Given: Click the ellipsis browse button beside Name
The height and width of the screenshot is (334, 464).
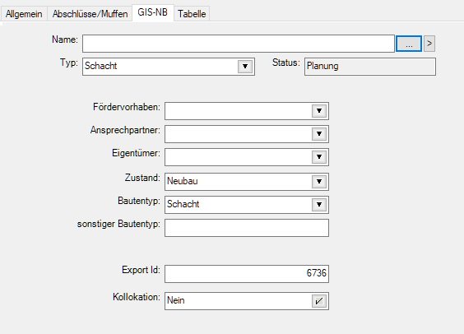Looking at the screenshot, I should [409, 44].
